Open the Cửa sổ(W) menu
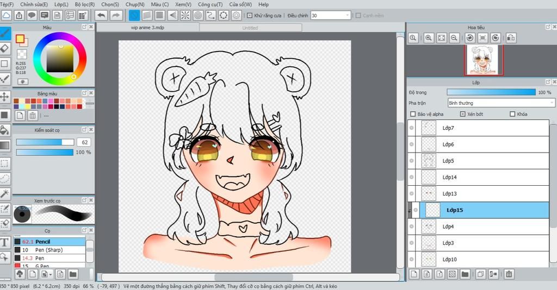The image size is (557, 290). (240, 4)
